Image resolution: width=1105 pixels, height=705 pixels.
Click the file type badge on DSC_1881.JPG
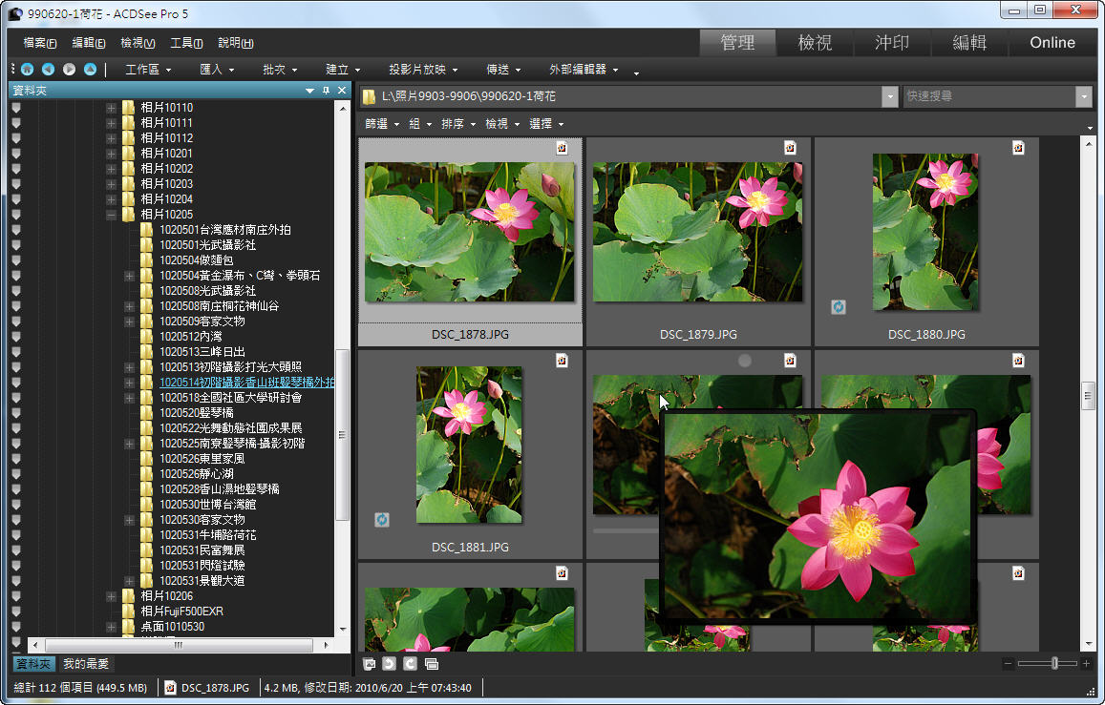[562, 361]
